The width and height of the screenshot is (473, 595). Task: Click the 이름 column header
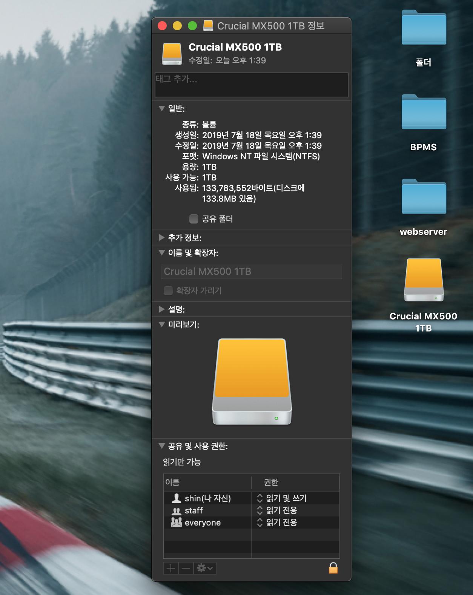click(x=207, y=482)
